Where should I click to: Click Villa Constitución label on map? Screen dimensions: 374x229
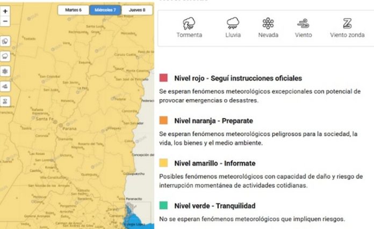pyautogui.click(x=53, y=178)
